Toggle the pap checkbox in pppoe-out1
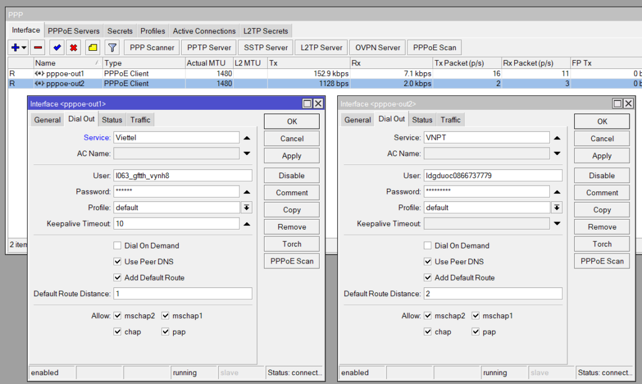 (166, 332)
